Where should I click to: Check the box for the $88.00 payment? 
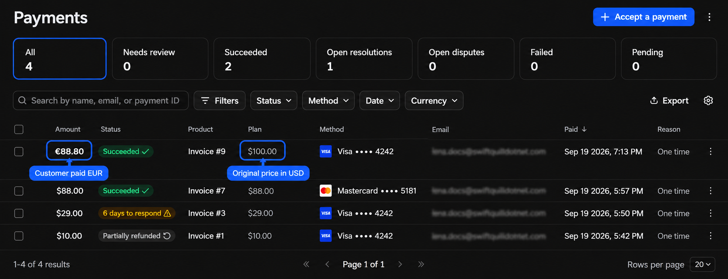click(x=19, y=191)
